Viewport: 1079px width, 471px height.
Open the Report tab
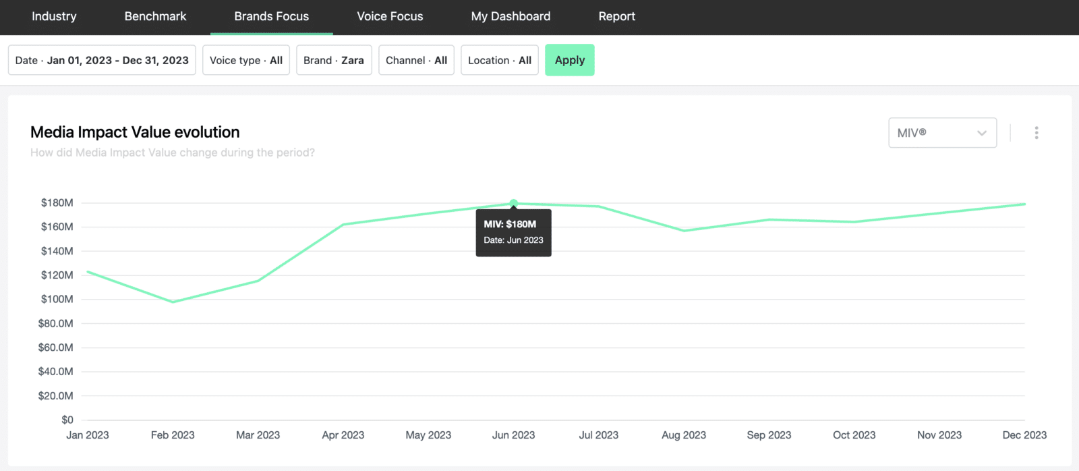[616, 16]
